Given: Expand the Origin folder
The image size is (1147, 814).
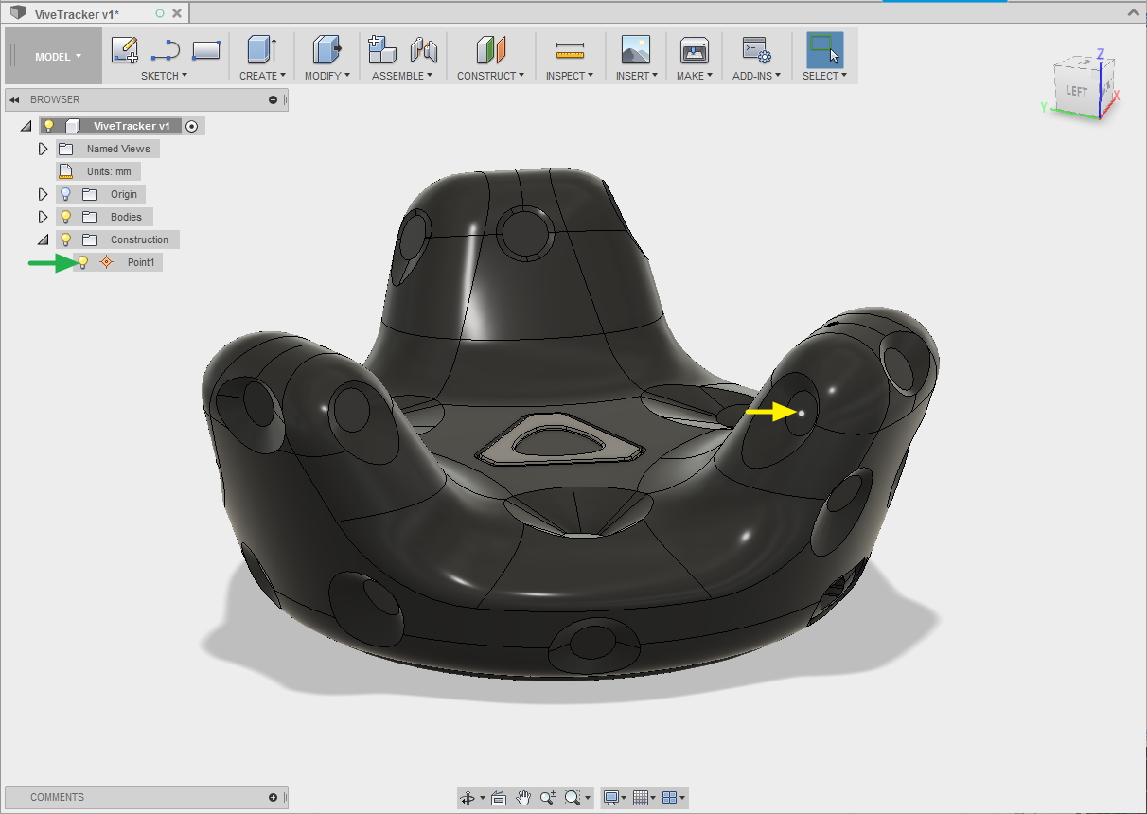Looking at the screenshot, I should [43, 194].
